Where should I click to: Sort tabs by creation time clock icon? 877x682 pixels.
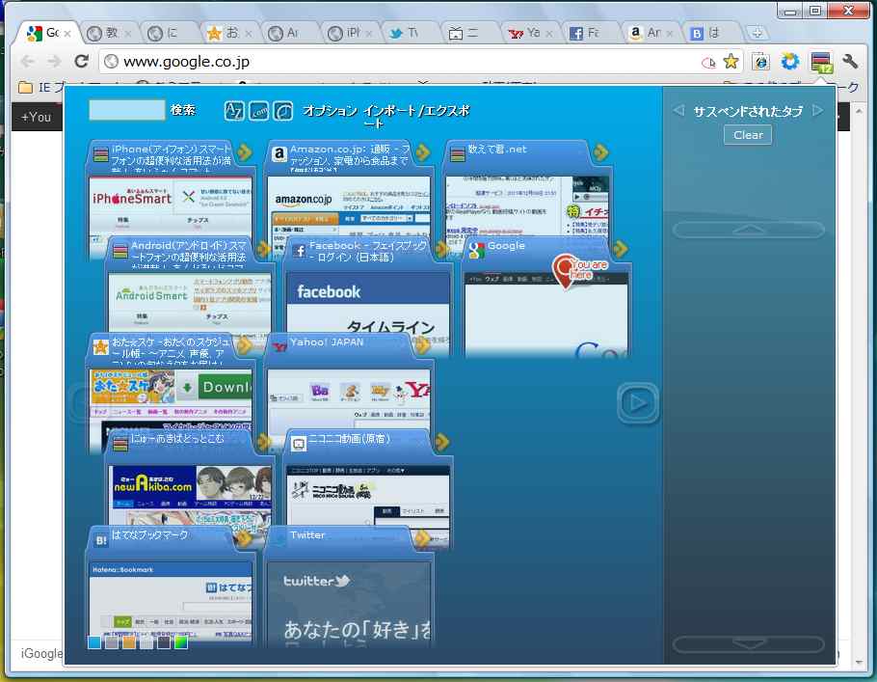coord(283,111)
